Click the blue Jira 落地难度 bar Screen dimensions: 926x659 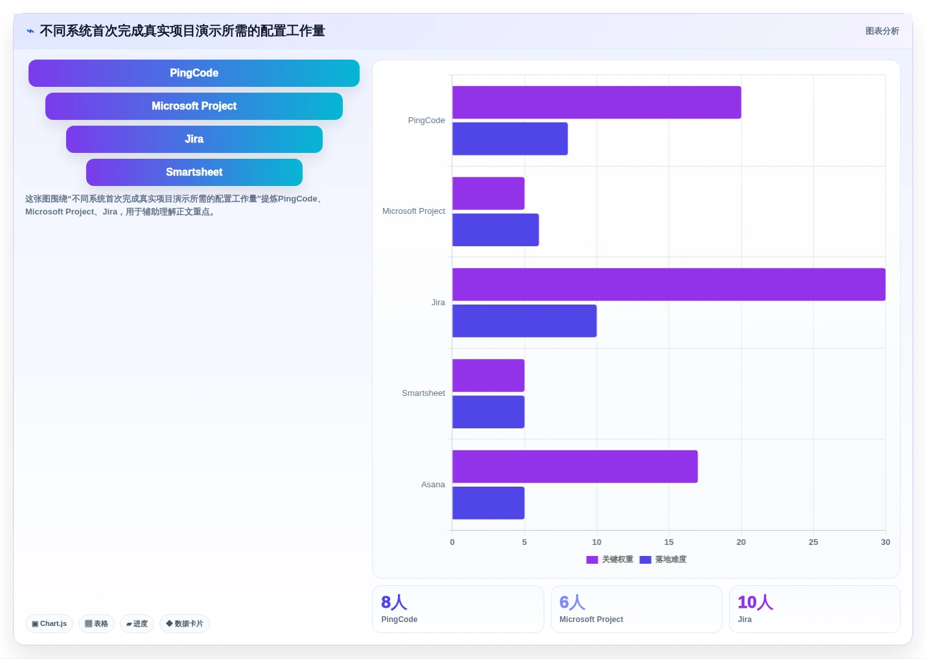click(x=525, y=321)
